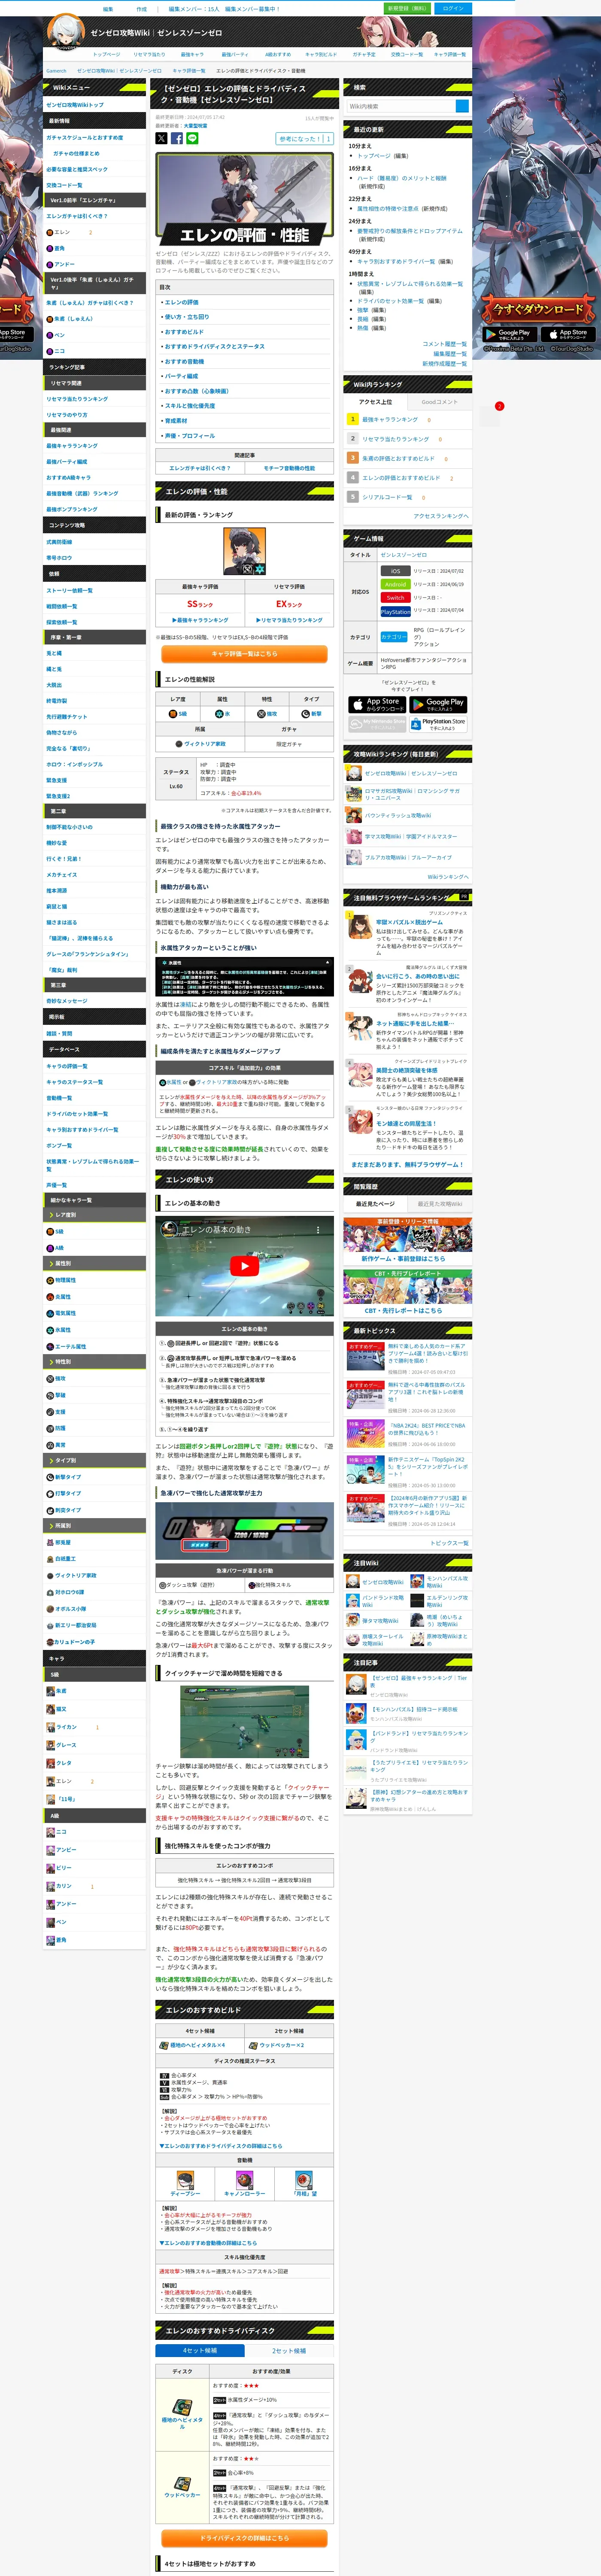The height and width of the screenshot is (2576, 601).
Task: Click the blue ログイン button
Action: point(453,8)
